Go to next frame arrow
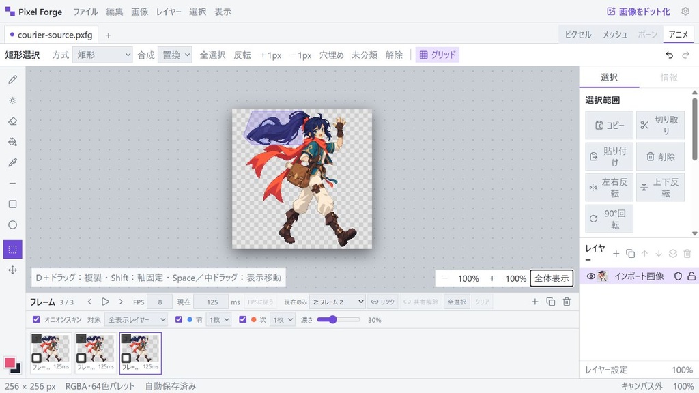The height and width of the screenshot is (393, 699). (x=121, y=302)
